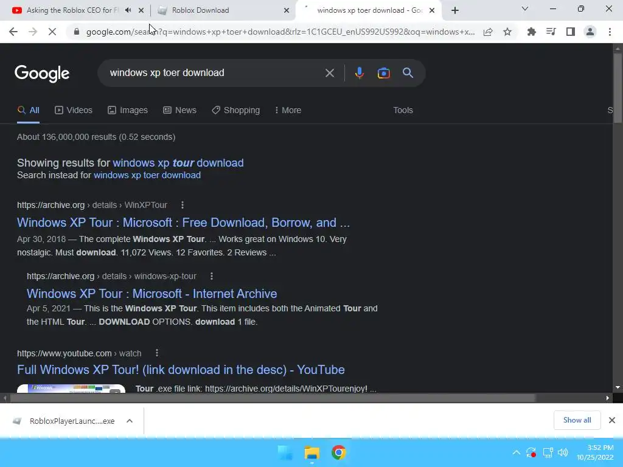
Task: Bookmark this page with star icon
Action: coord(507,32)
